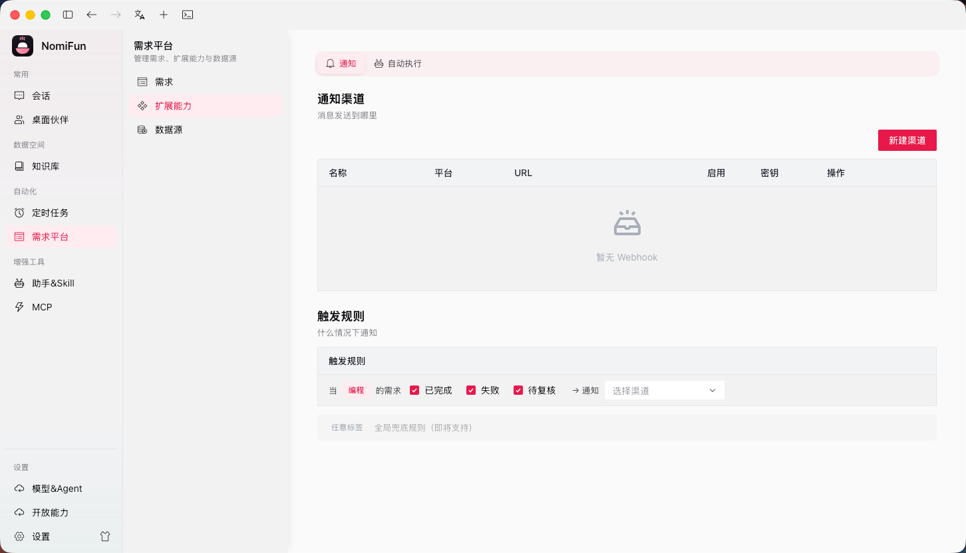966x553 pixels.
Task: Click the plus new tab icon
Action: point(164,15)
